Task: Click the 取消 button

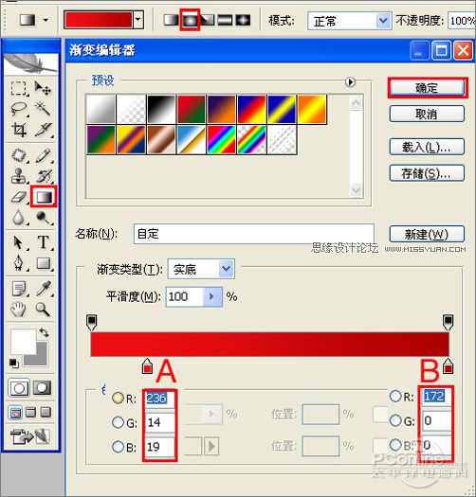Action: click(427, 114)
